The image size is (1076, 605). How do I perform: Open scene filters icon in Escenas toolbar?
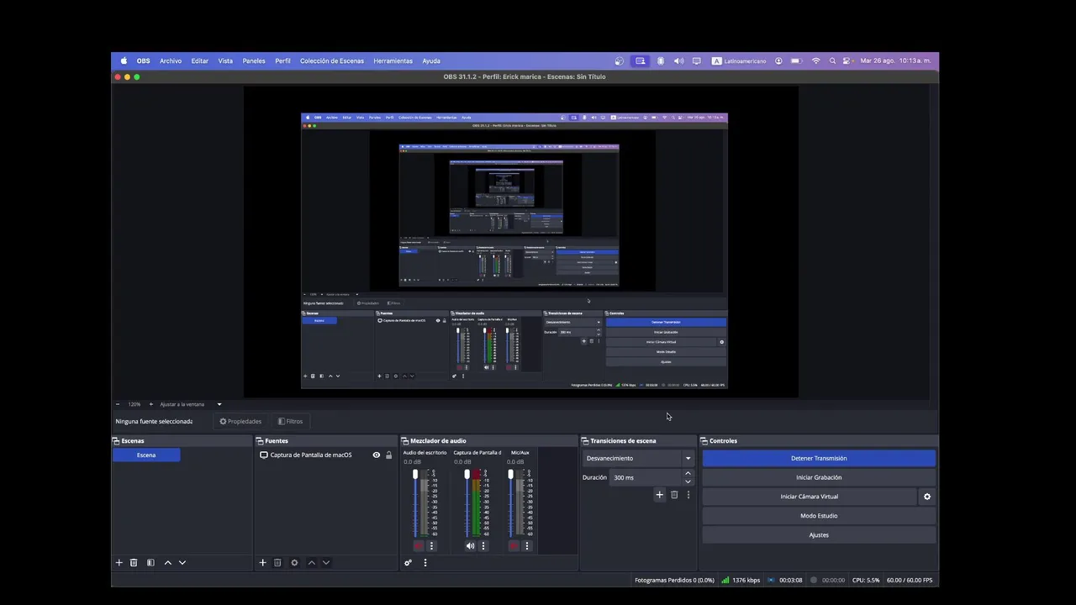tap(150, 563)
